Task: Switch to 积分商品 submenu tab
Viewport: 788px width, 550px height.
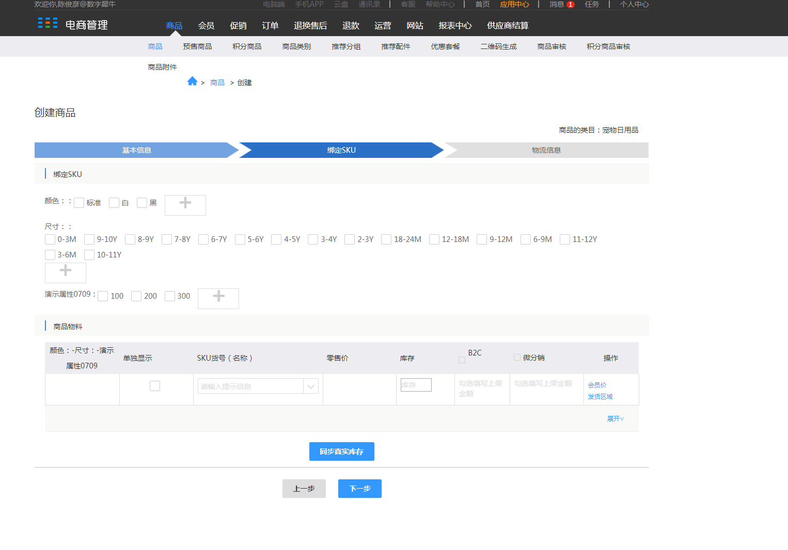Action: tap(247, 46)
